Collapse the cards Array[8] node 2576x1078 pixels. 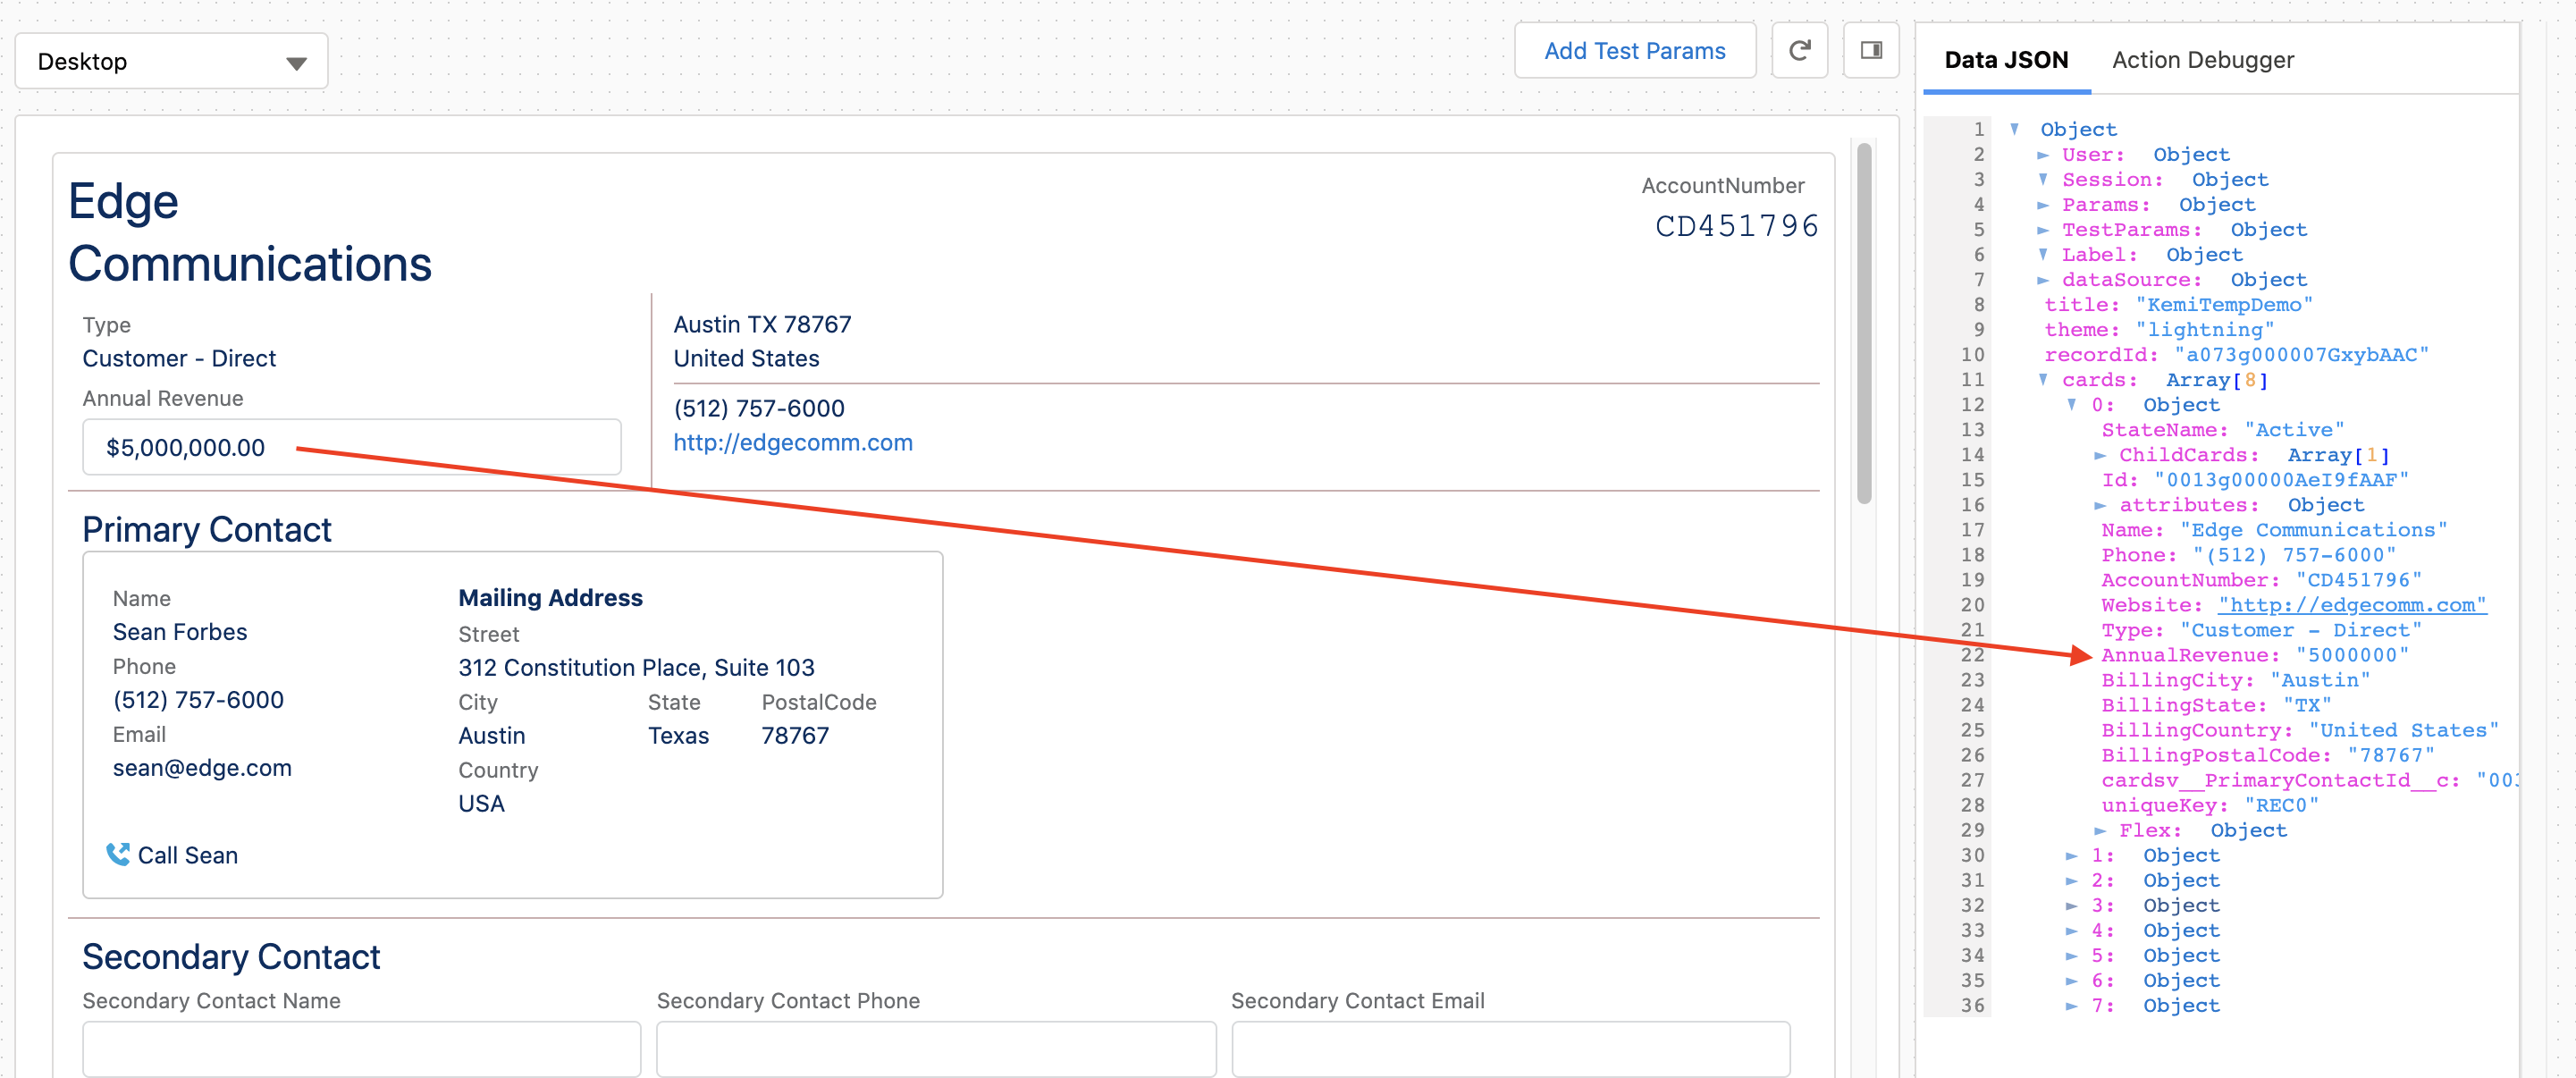click(x=2043, y=380)
